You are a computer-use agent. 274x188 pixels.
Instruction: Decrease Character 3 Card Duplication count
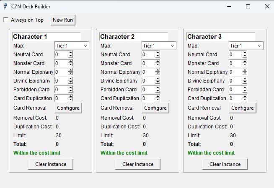pyautogui.click(x=245, y=100)
